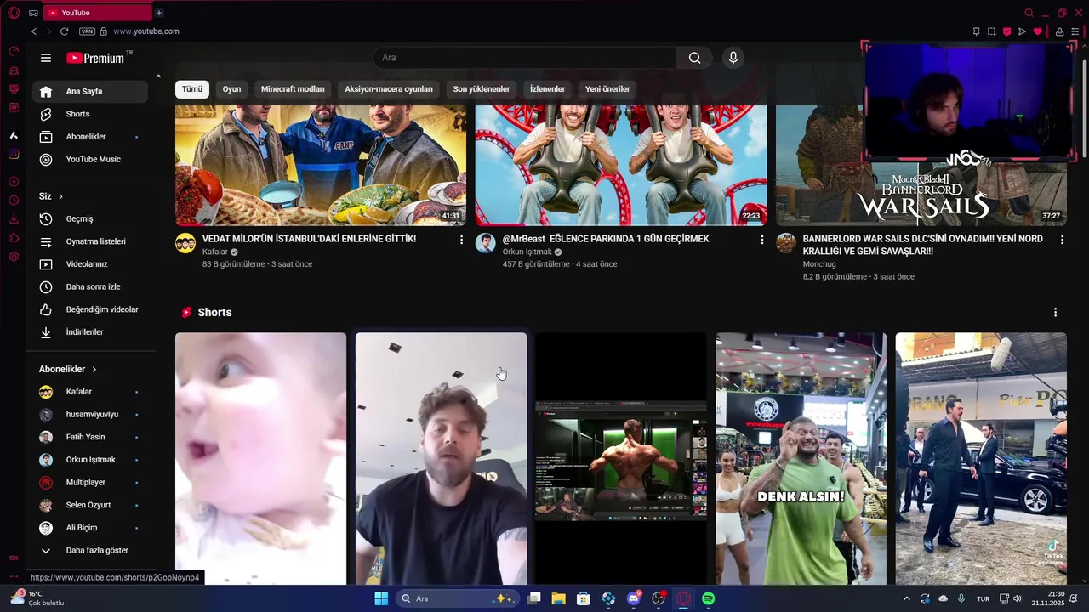Click Monchug channel avatar under video
This screenshot has width=1089, height=612.
(x=786, y=243)
